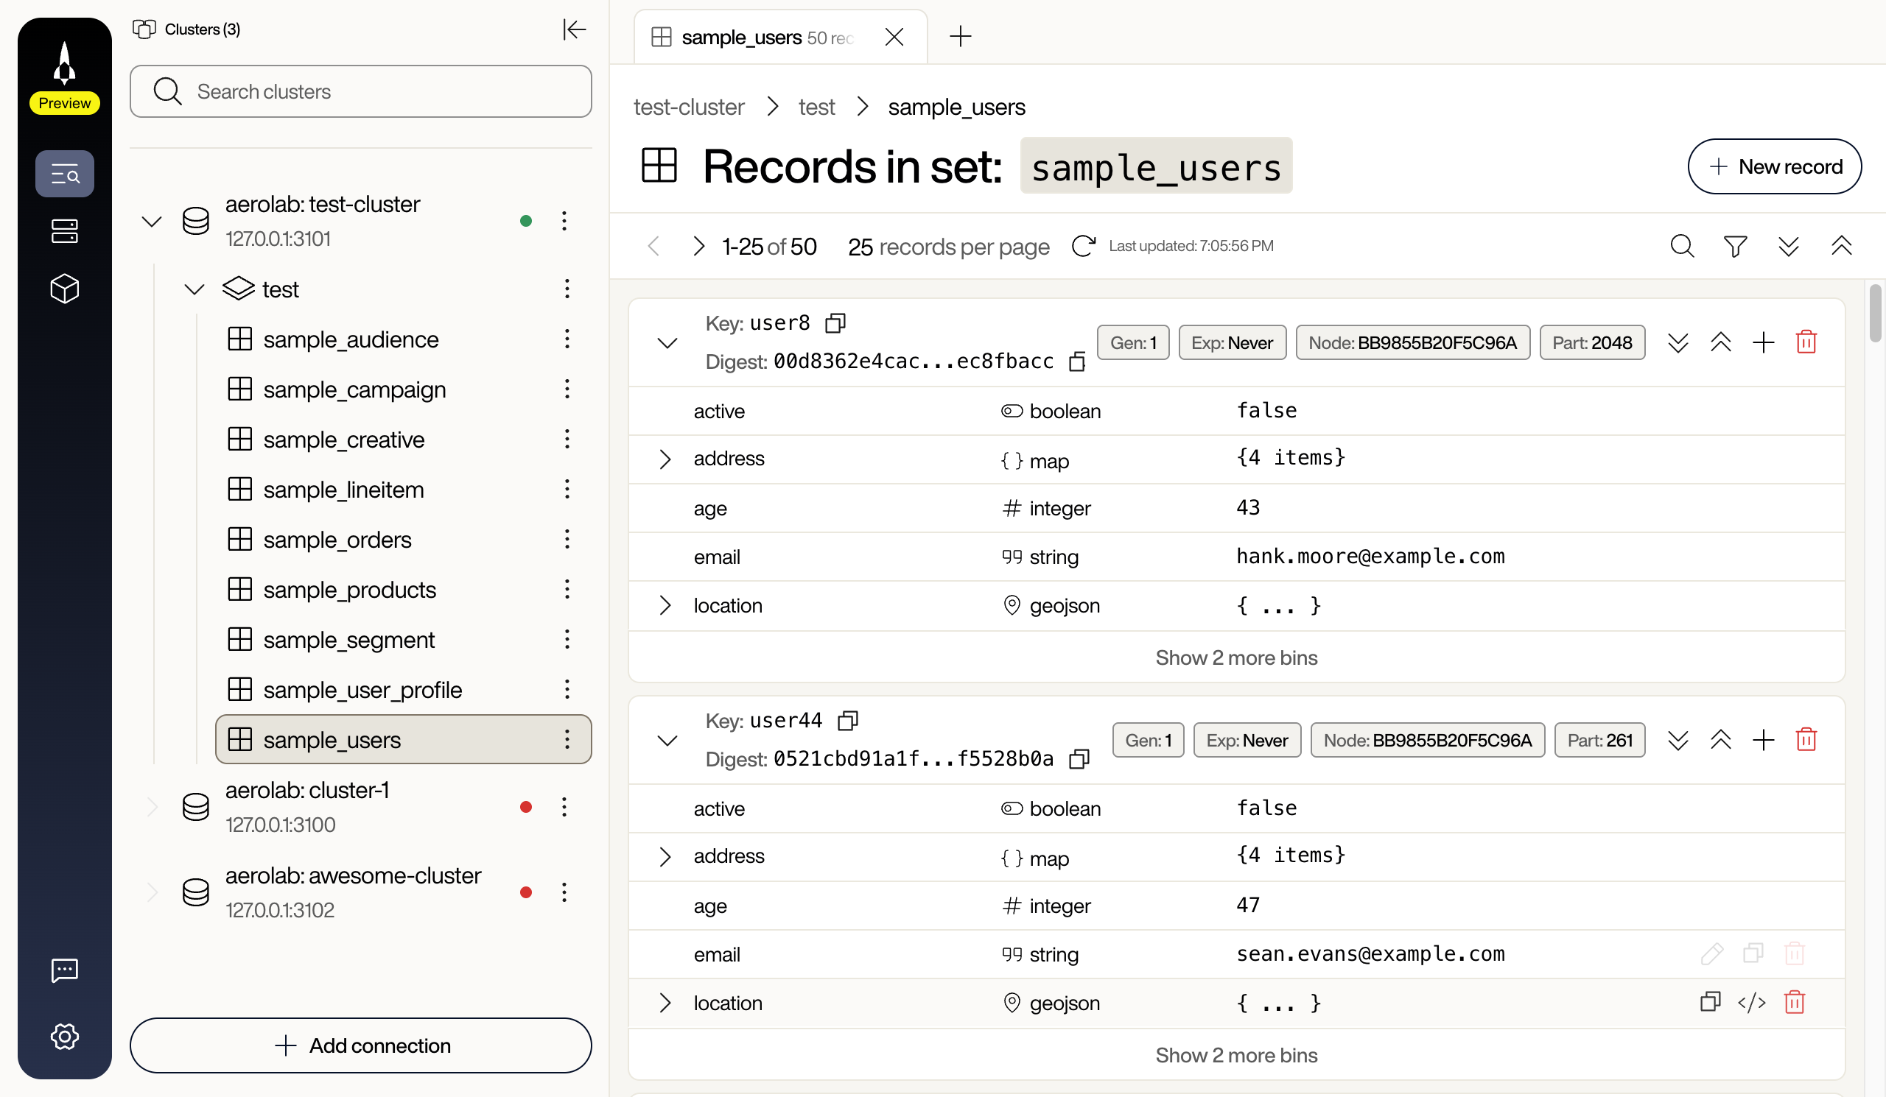Screen dimensions: 1886x1097
Task: Expand all records with the double-down icon
Action: tap(1788, 246)
